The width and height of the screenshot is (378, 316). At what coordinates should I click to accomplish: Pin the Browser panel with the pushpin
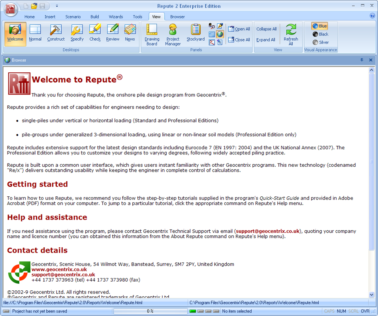(361, 60)
